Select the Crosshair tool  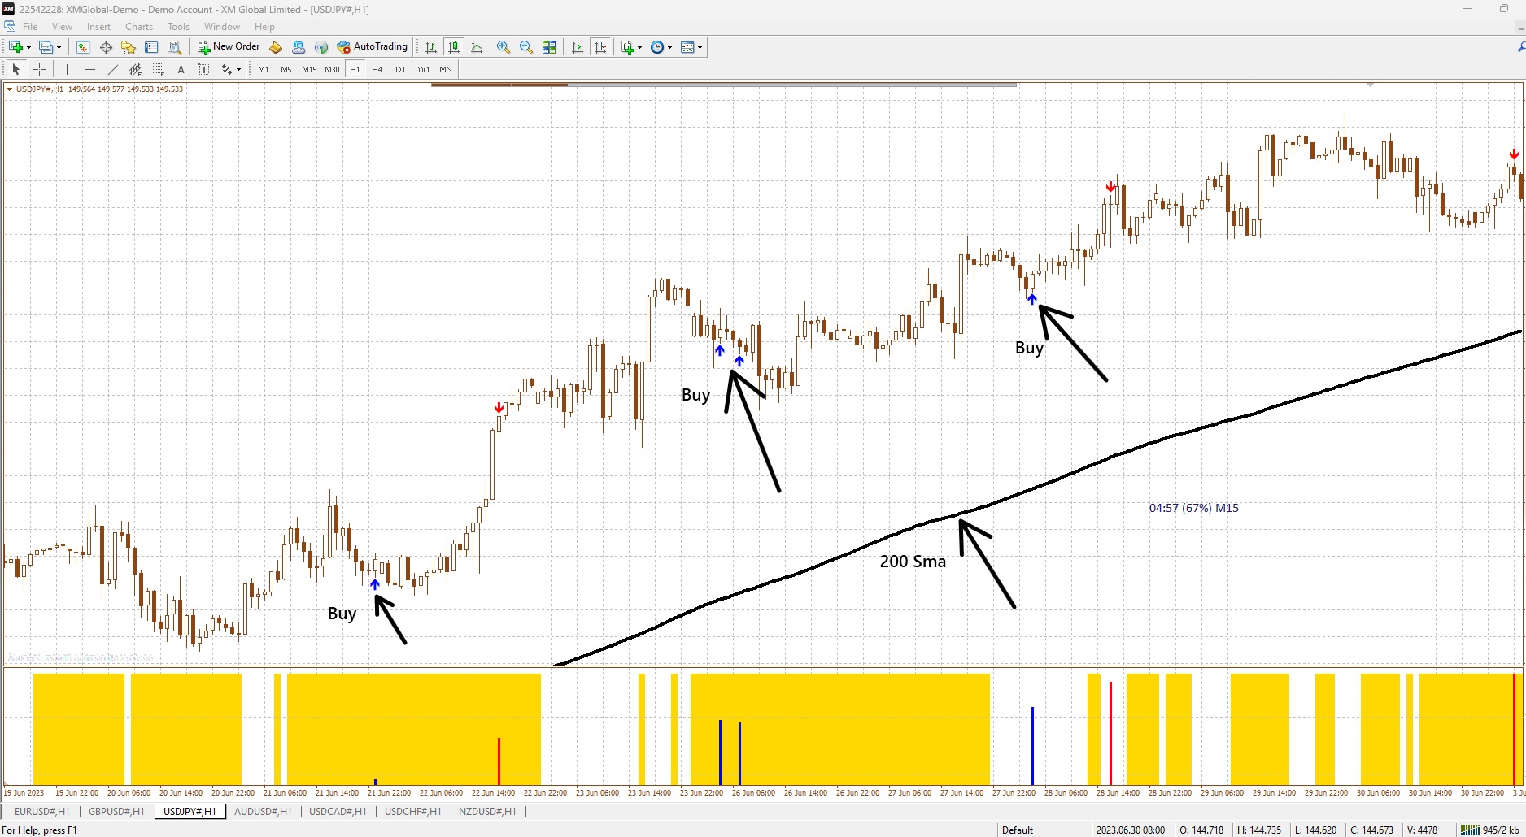[39, 69]
